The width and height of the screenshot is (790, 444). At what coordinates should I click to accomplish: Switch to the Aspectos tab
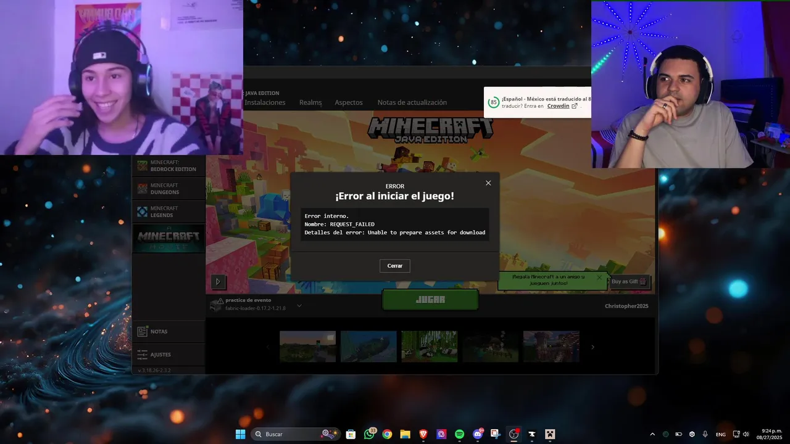tap(349, 102)
